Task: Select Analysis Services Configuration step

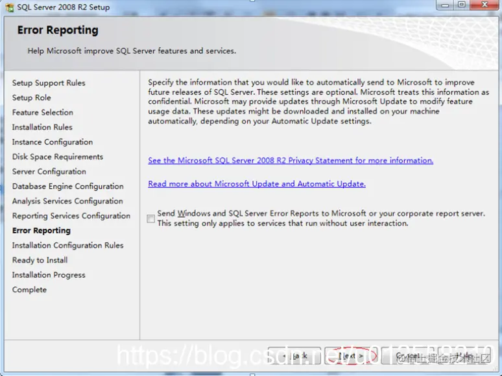Action: click(67, 201)
